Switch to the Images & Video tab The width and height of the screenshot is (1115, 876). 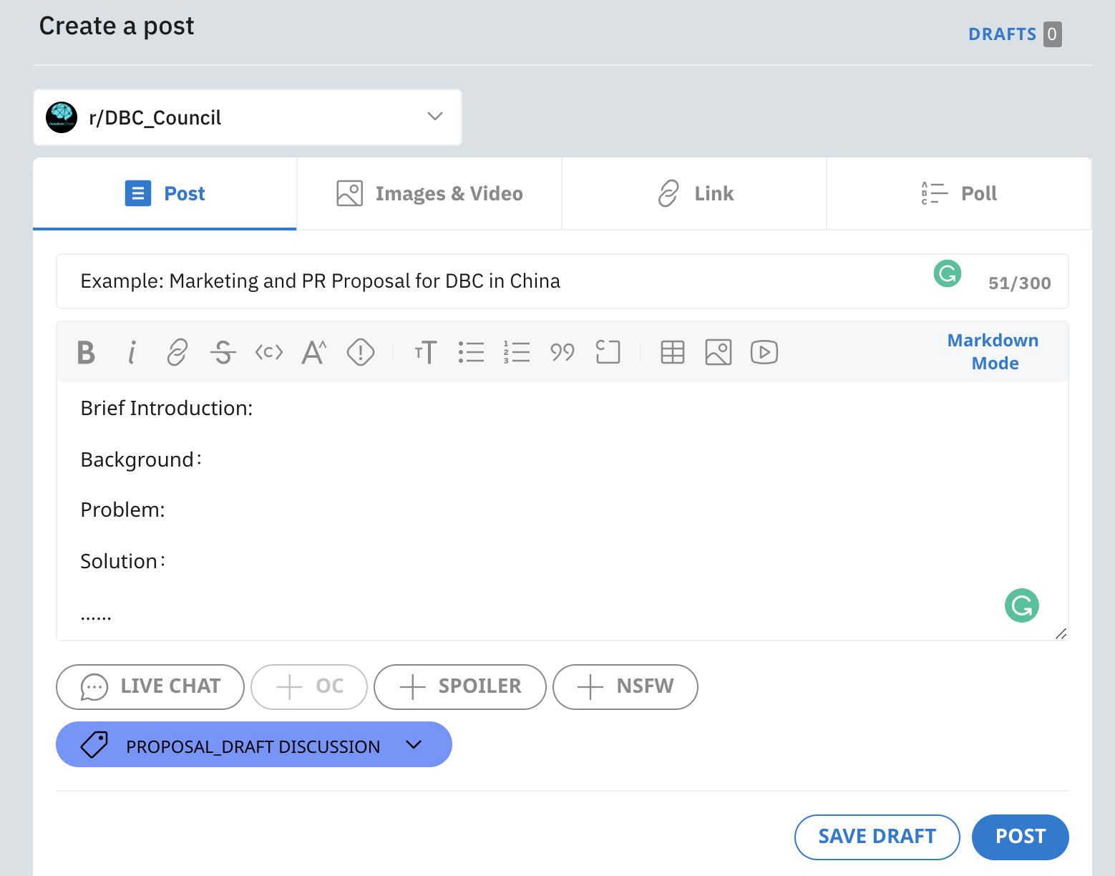429,193
